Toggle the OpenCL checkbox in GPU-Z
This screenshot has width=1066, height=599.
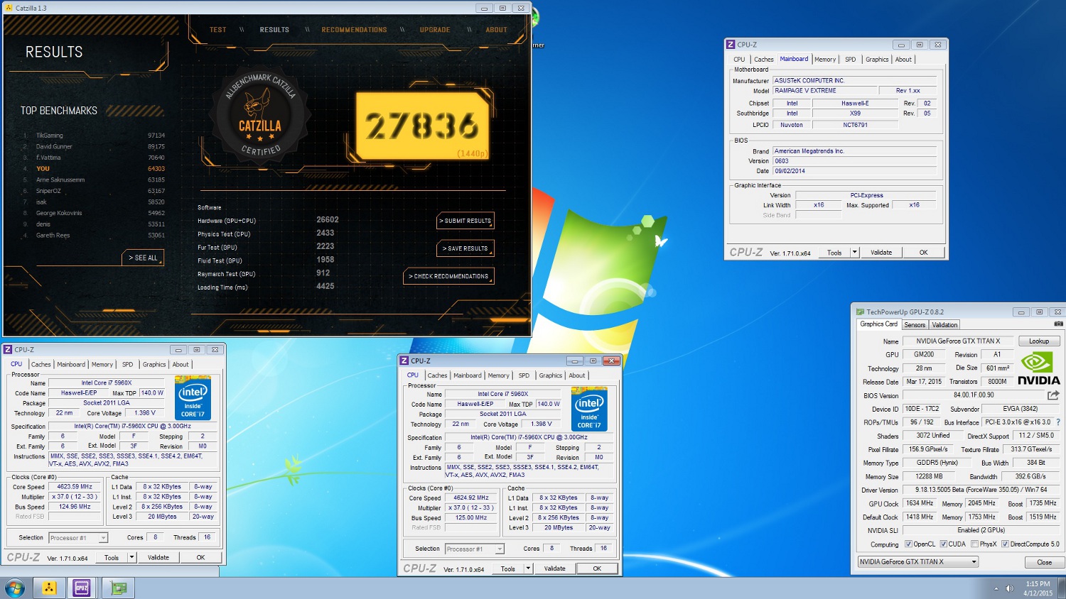[x=908, y=544]
